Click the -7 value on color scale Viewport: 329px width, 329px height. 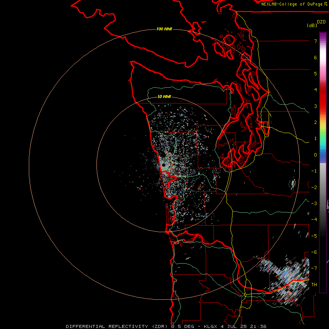click(314, 268)
